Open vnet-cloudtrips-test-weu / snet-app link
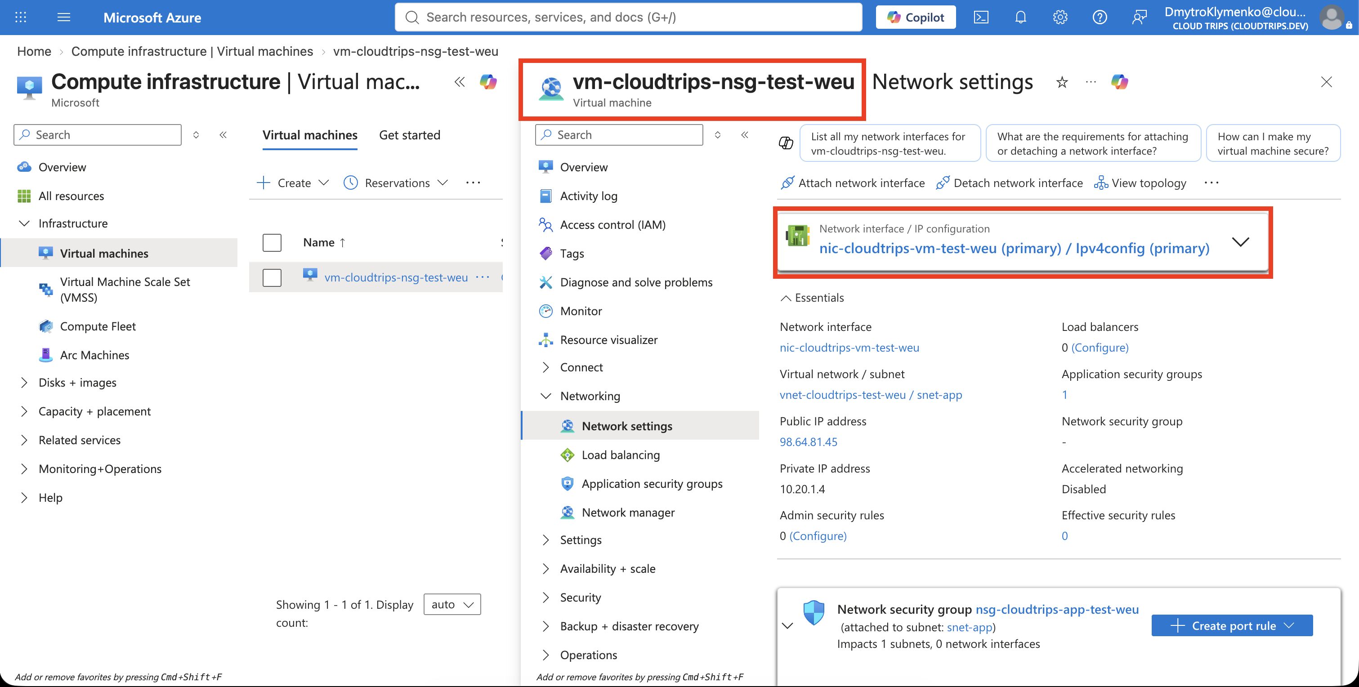 (x=871, y=395)
